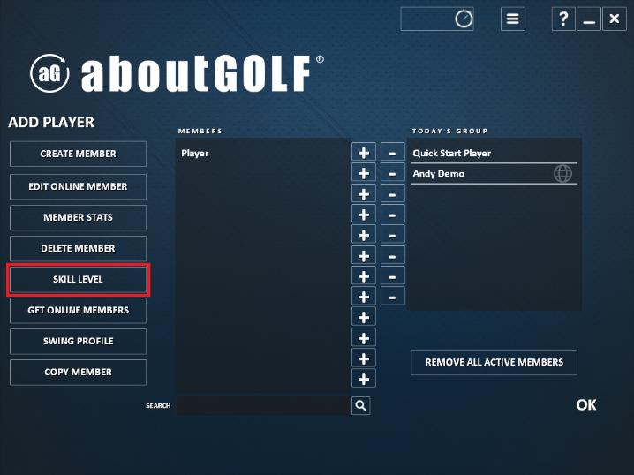Open the Skill Level settings
Viewport: 634px width, 475px height.
78,279
